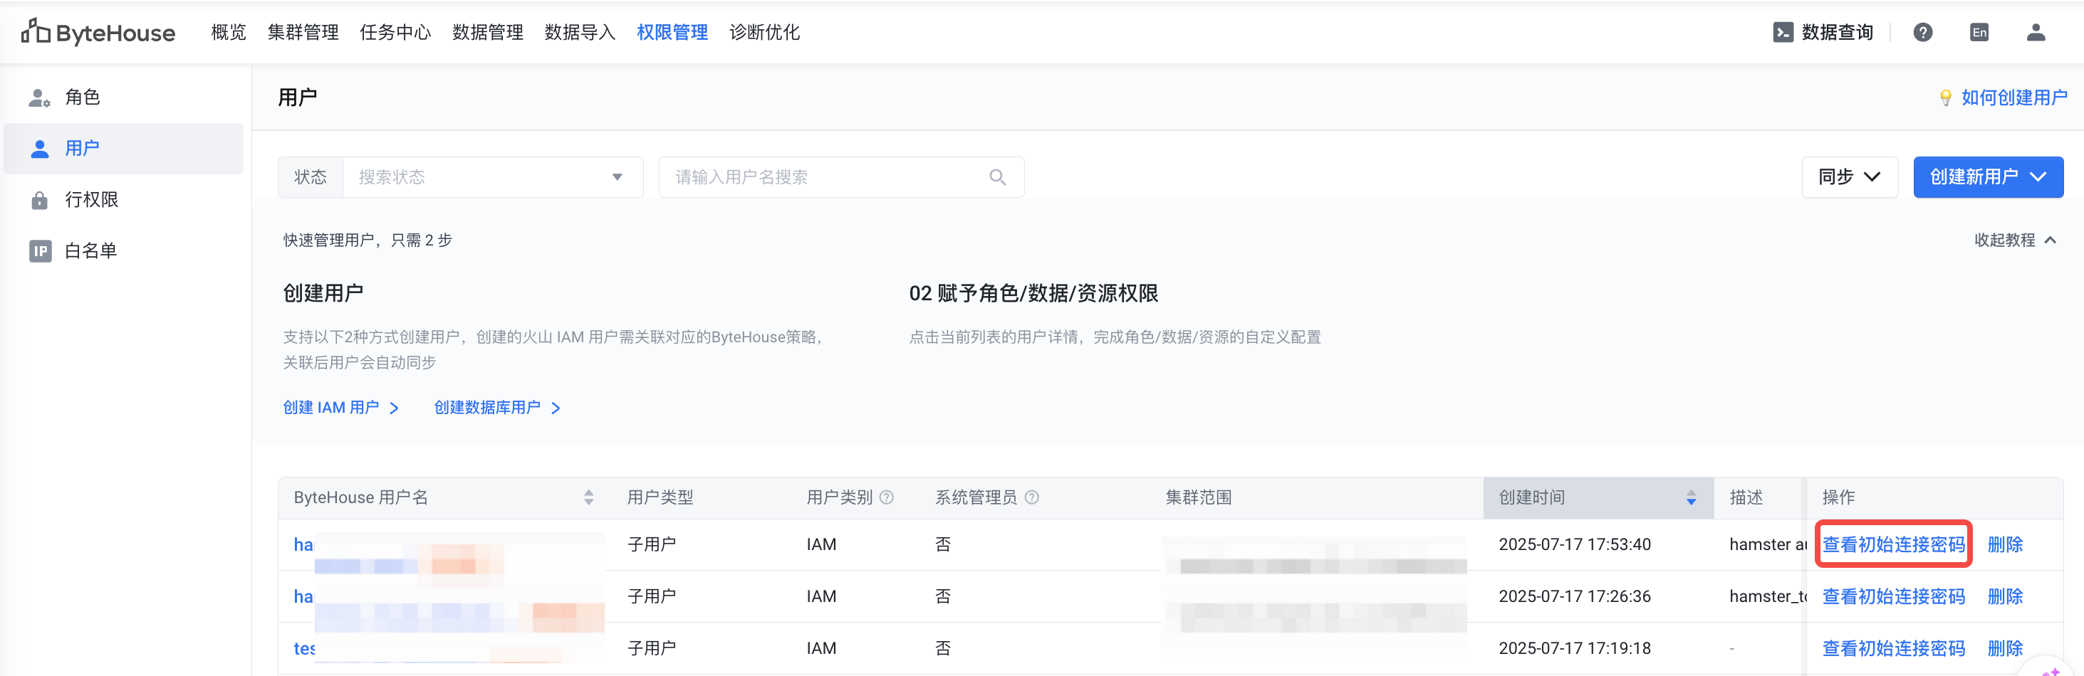Image resolution: width=2084 pixels, height=676 pixels.
Task: Click the lightbulb icon beside 如何创建用户
Action: (1946, 98)
